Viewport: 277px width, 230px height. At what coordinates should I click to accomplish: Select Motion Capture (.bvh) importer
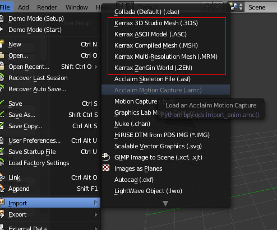click(x=136, y=101)
